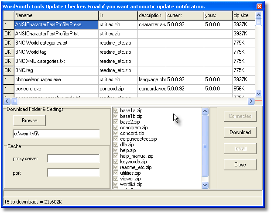Click the zip list vertical scrollbar thumb

[x=205, y=146]
